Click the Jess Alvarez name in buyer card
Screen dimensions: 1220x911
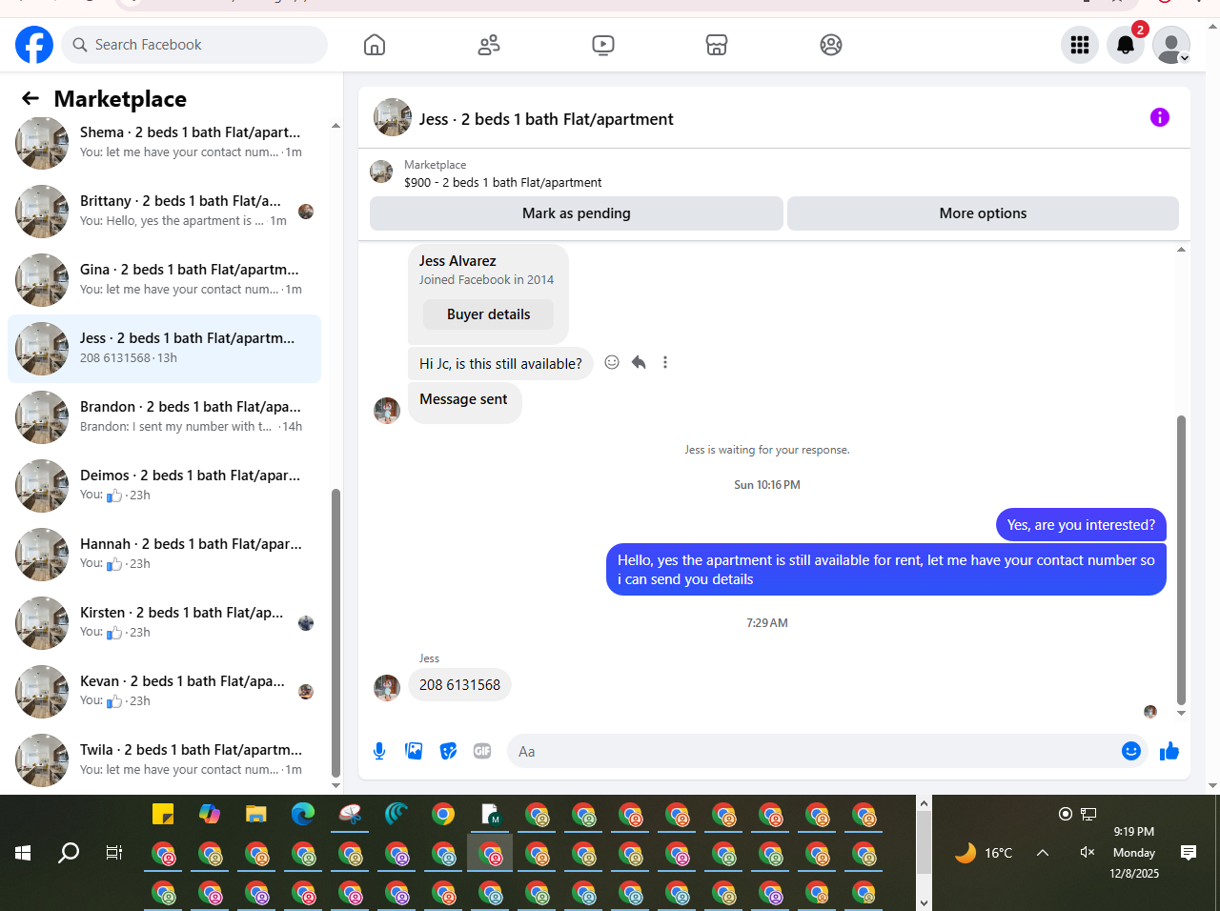[x=457, y=261]
